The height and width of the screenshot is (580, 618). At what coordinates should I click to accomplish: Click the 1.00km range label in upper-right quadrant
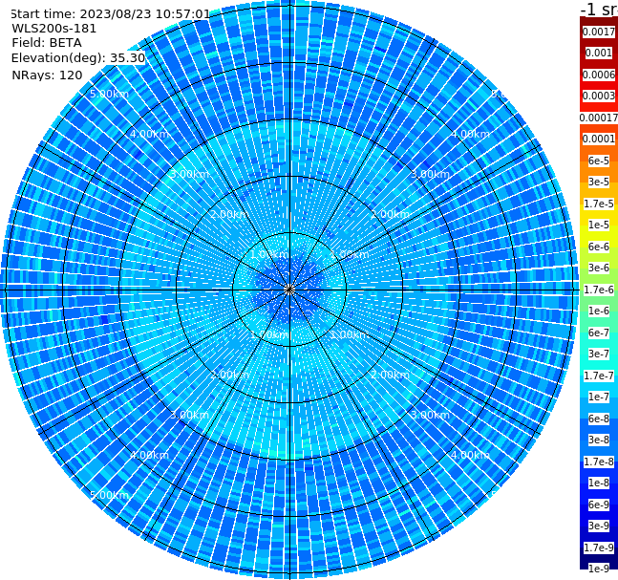pos(350,254)
